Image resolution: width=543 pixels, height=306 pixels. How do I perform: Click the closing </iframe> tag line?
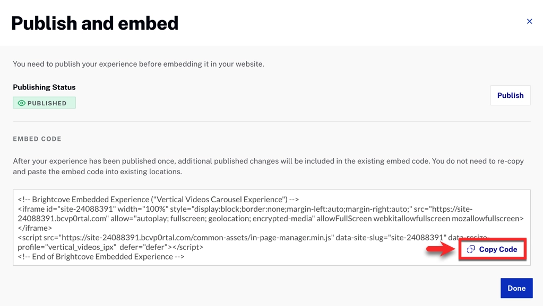tap(35, 228)
